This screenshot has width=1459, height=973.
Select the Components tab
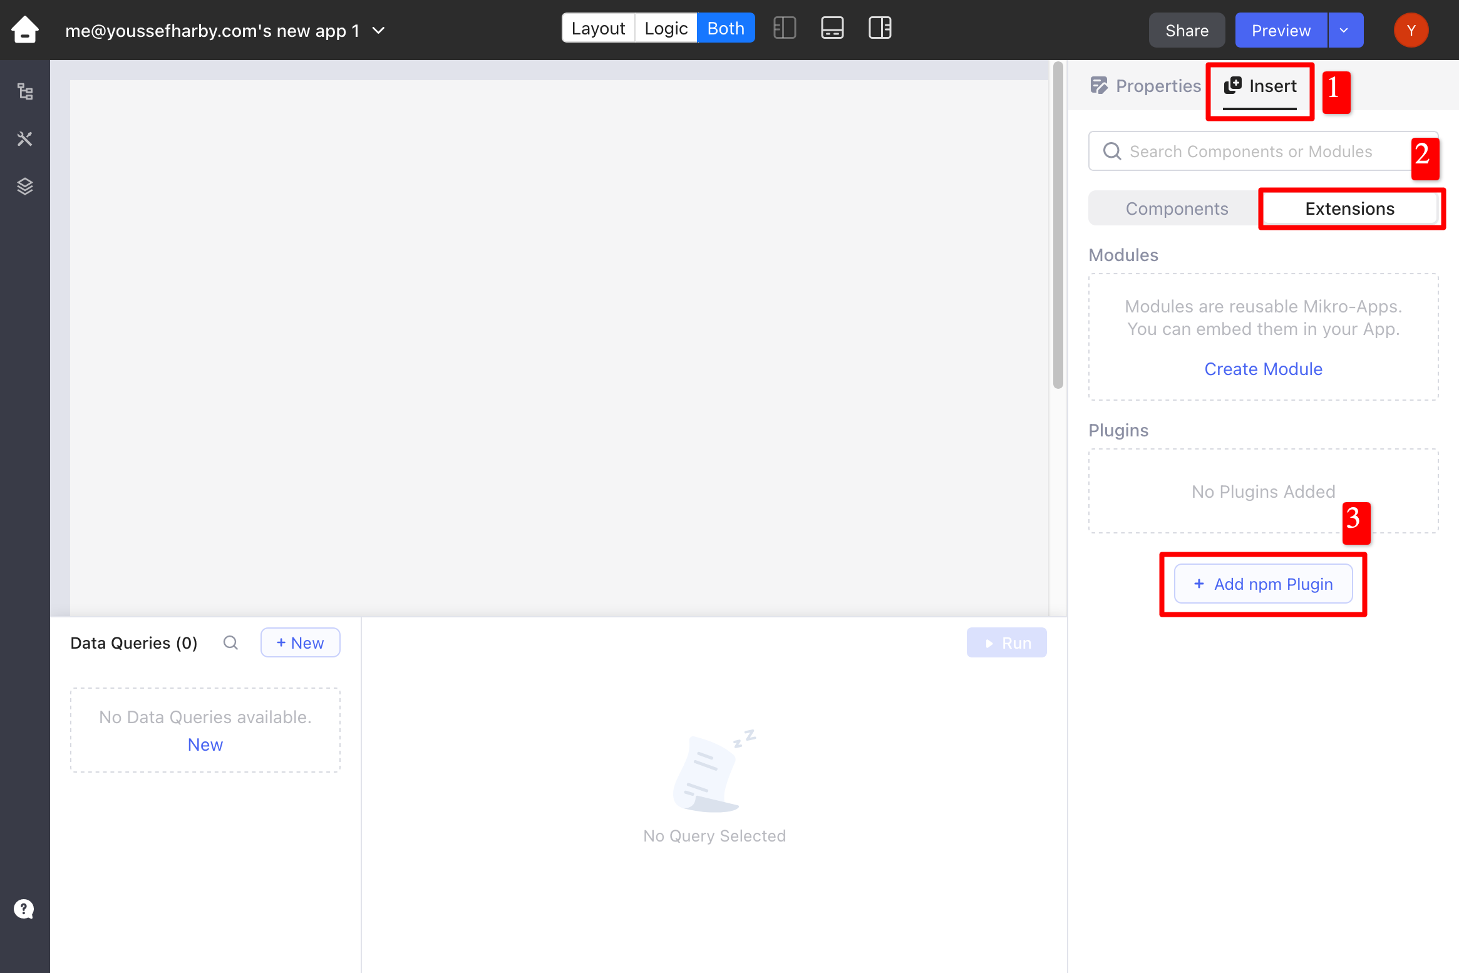[1177, 209]
